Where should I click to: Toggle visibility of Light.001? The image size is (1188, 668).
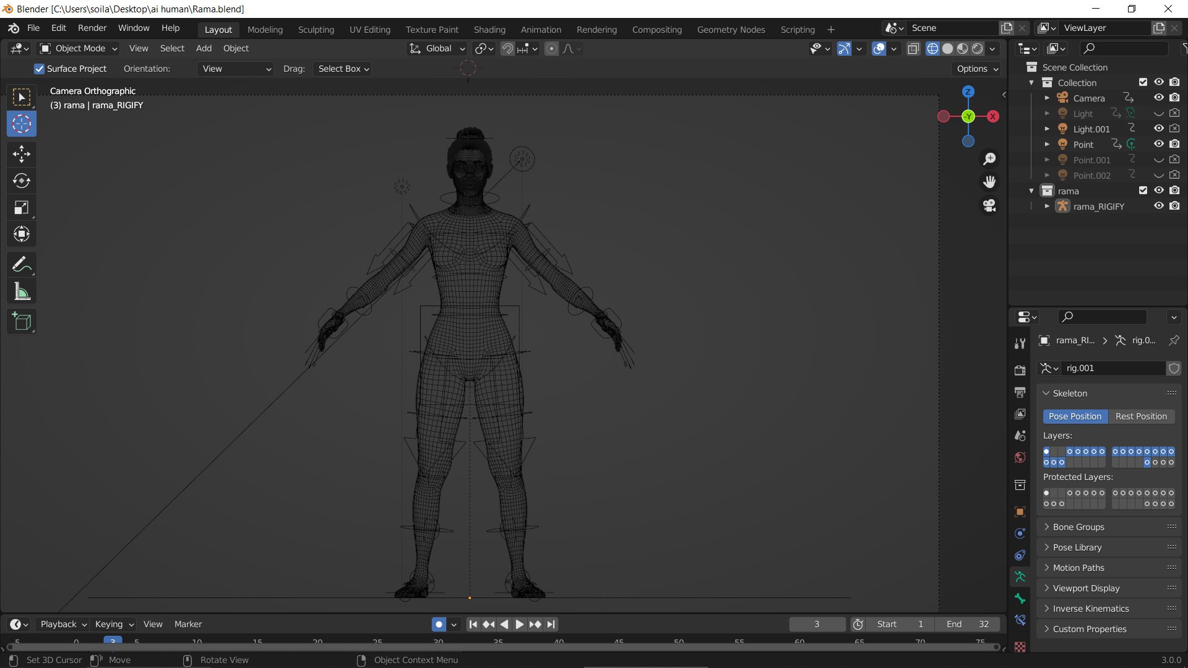coord(1159,129)
